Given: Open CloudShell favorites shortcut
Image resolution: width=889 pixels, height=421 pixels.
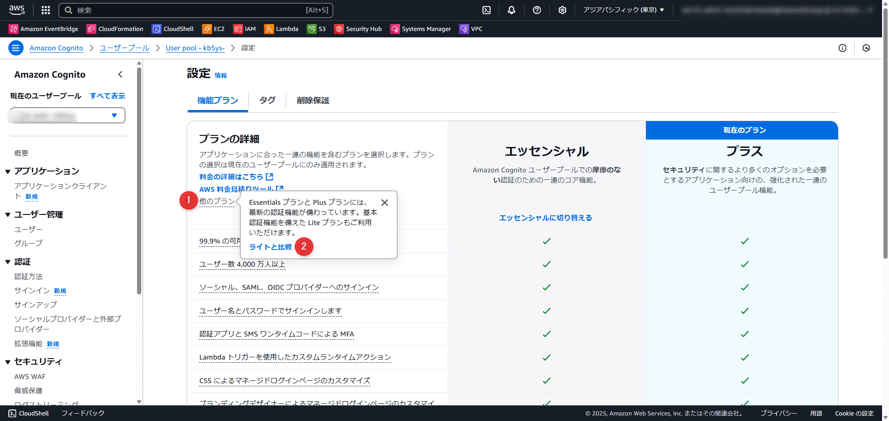Looking at the screenshot, I should [x=173, y=29].
